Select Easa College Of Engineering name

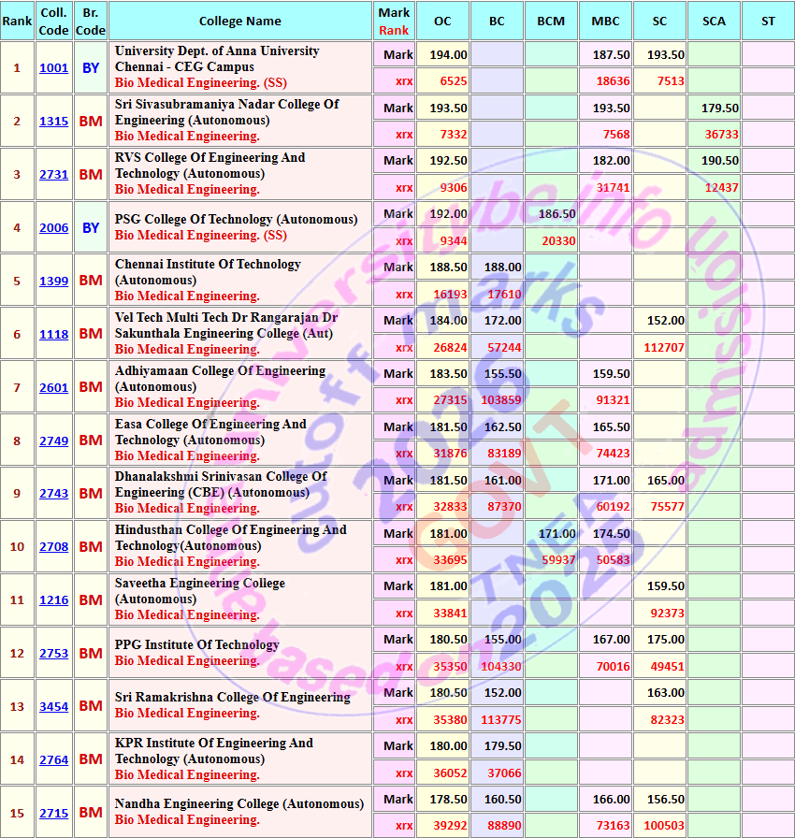click(210, 432)
